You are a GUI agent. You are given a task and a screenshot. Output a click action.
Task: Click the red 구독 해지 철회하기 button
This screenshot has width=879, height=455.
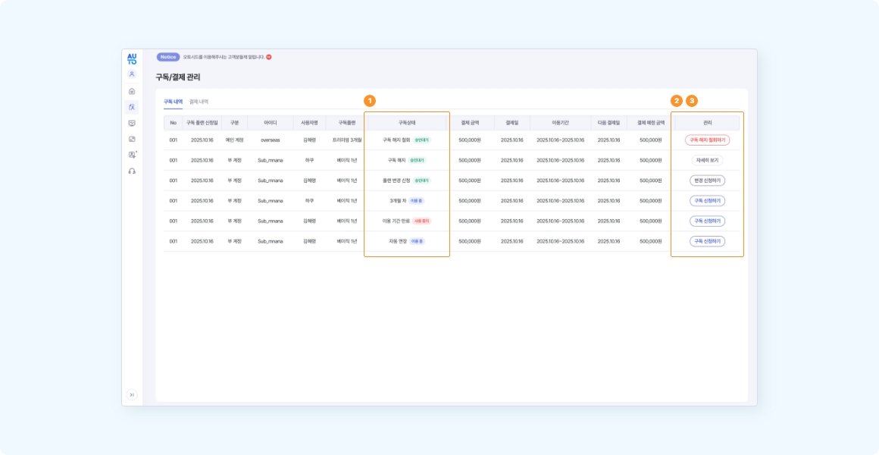[707, 140]
